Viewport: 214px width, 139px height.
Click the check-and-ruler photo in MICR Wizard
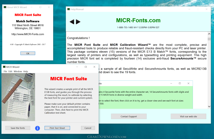click(x=18, y=97)
